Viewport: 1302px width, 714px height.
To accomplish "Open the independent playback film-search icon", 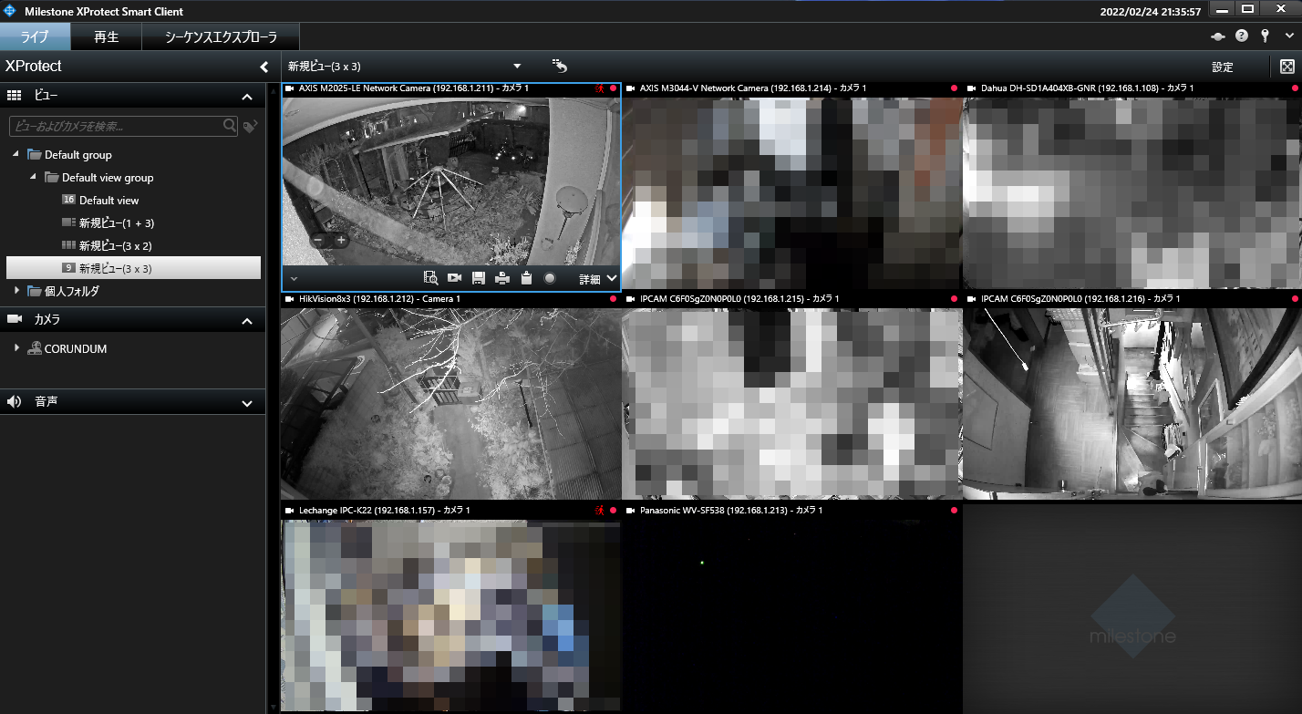I will tap(431, 278).
